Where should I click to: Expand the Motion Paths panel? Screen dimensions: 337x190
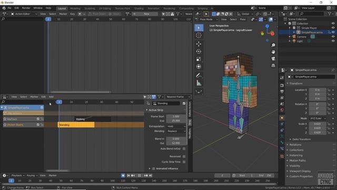click(298, 160)
